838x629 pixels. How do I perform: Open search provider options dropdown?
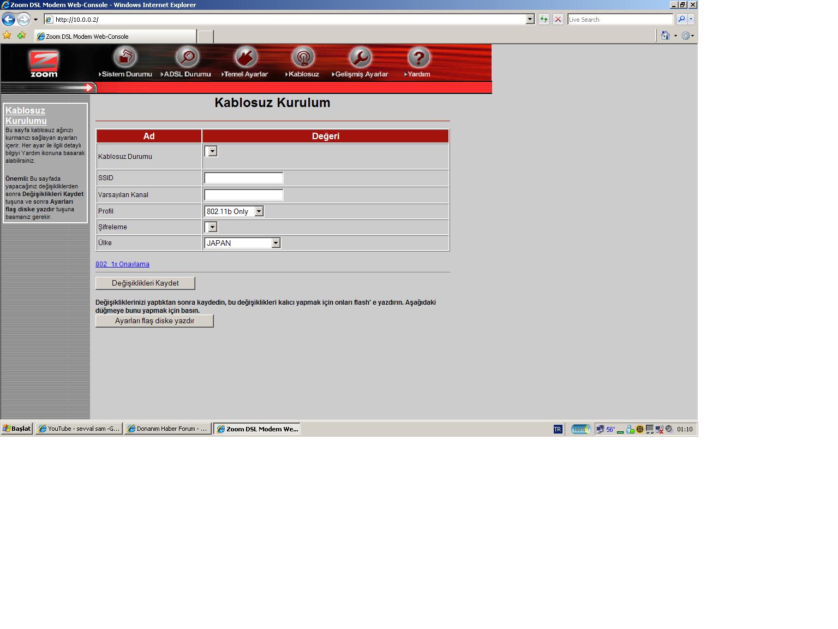691,19
